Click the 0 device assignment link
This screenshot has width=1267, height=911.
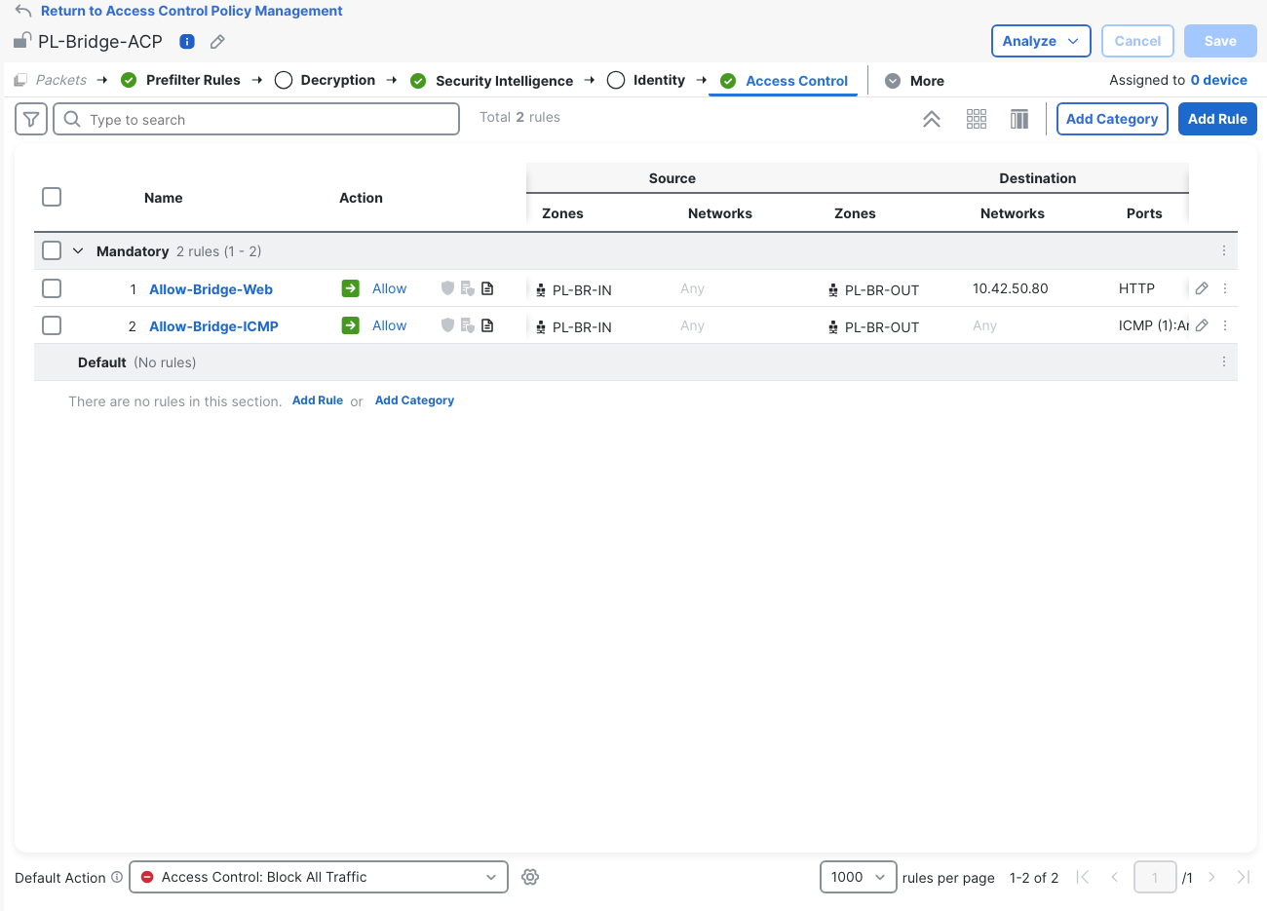point(1219,80)
